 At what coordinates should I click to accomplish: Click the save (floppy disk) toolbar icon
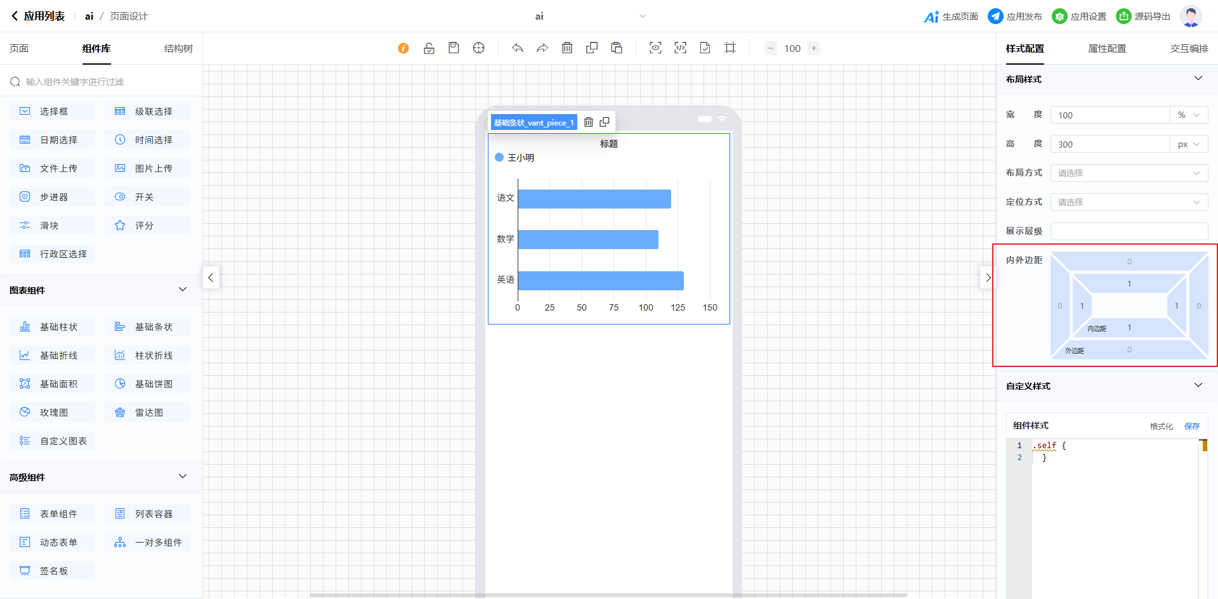click(454, 48)
